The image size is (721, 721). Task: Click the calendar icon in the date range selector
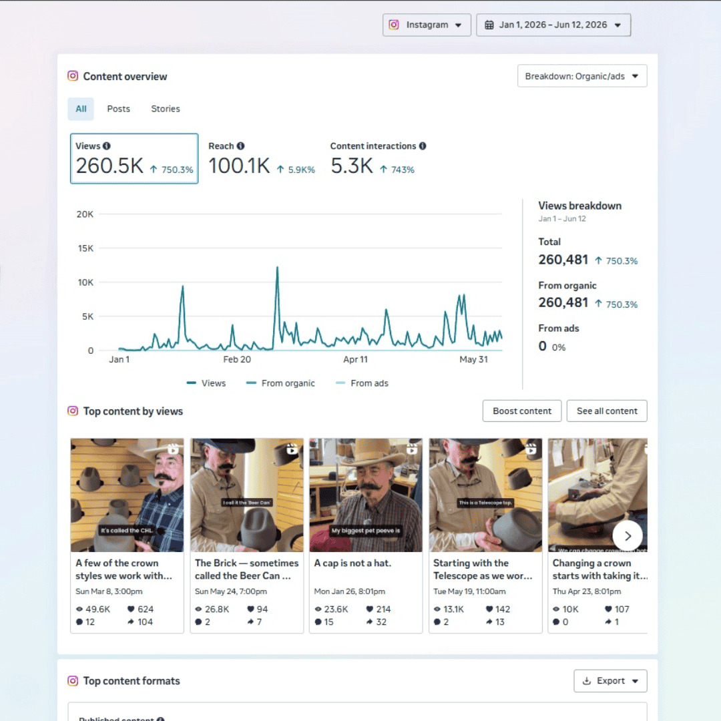[x=489, y=25]
